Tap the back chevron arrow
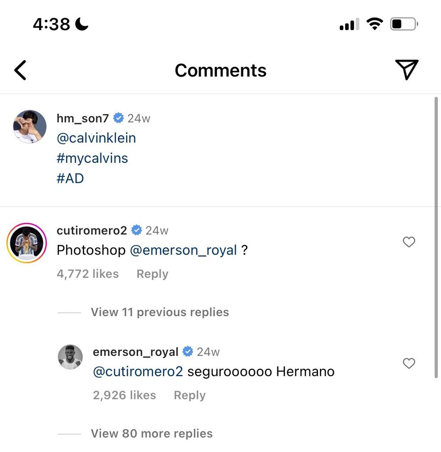 20,70
